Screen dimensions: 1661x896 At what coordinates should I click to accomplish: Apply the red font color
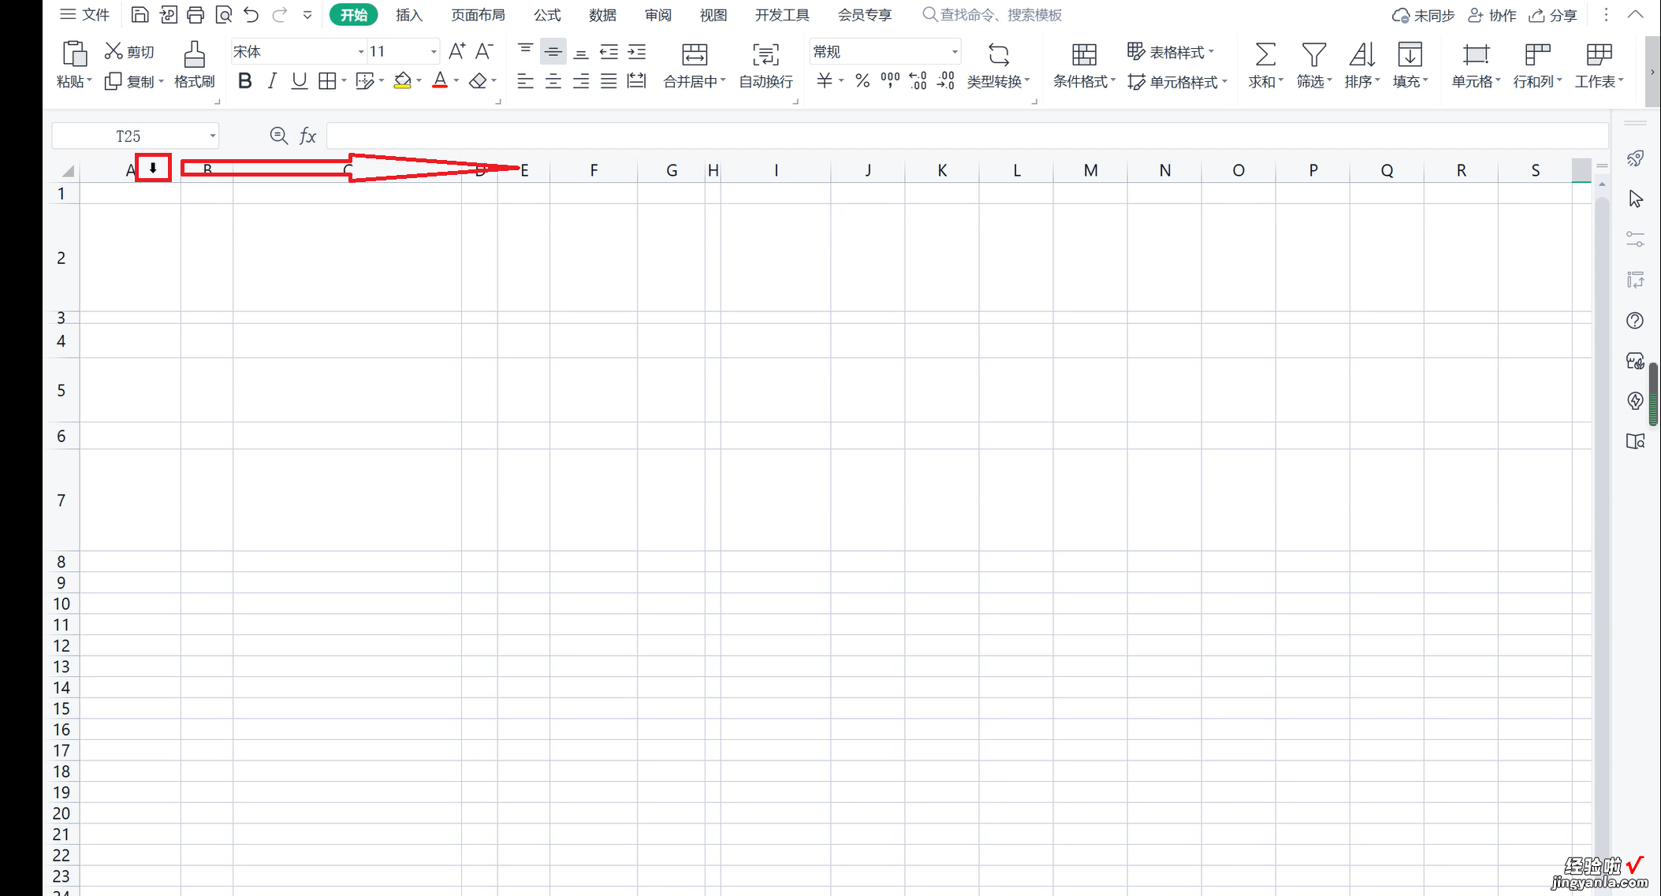(440, 80)
